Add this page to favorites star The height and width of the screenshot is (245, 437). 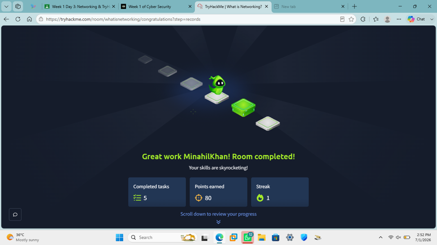351,19
